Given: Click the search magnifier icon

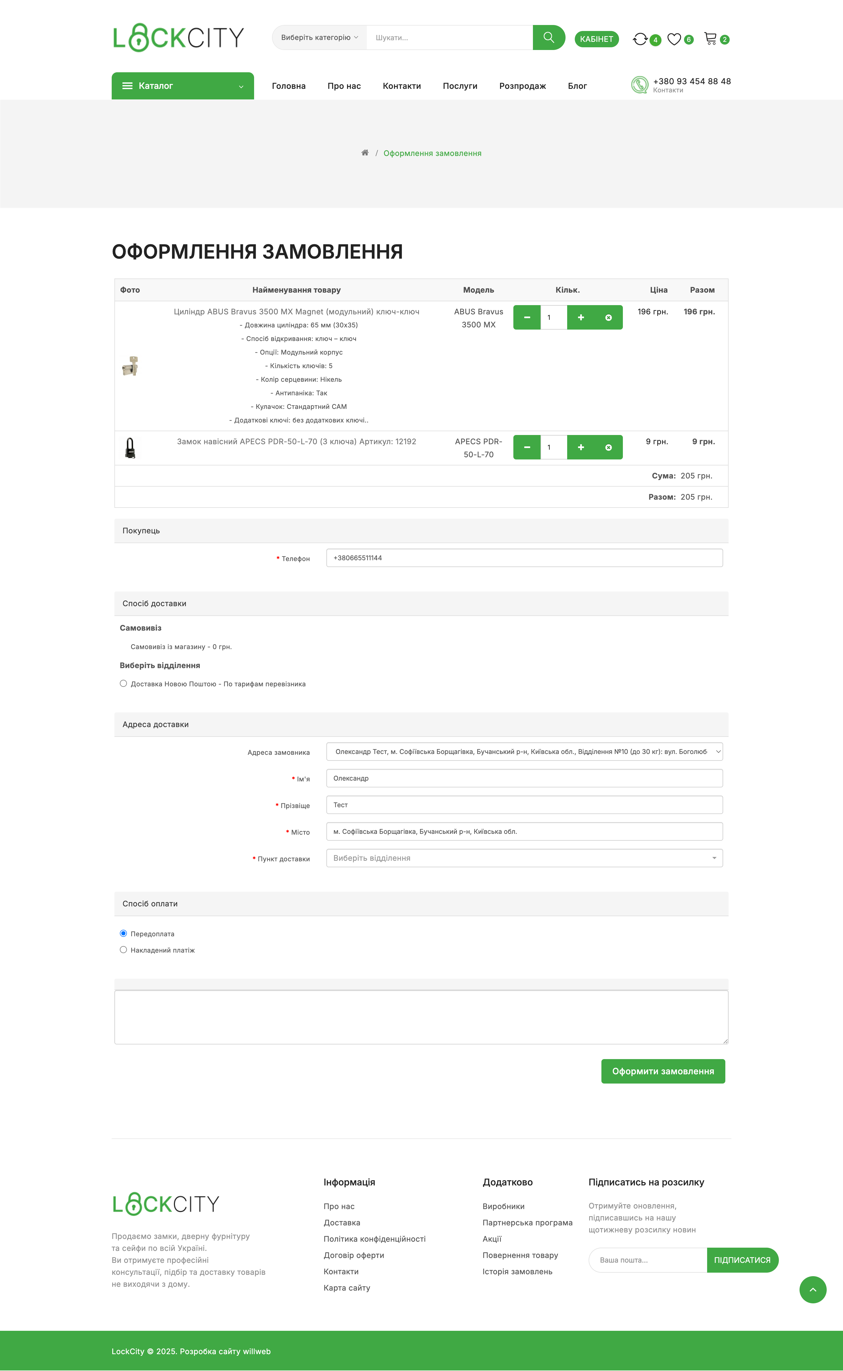Looking at the screenshot, I should 549,37.
